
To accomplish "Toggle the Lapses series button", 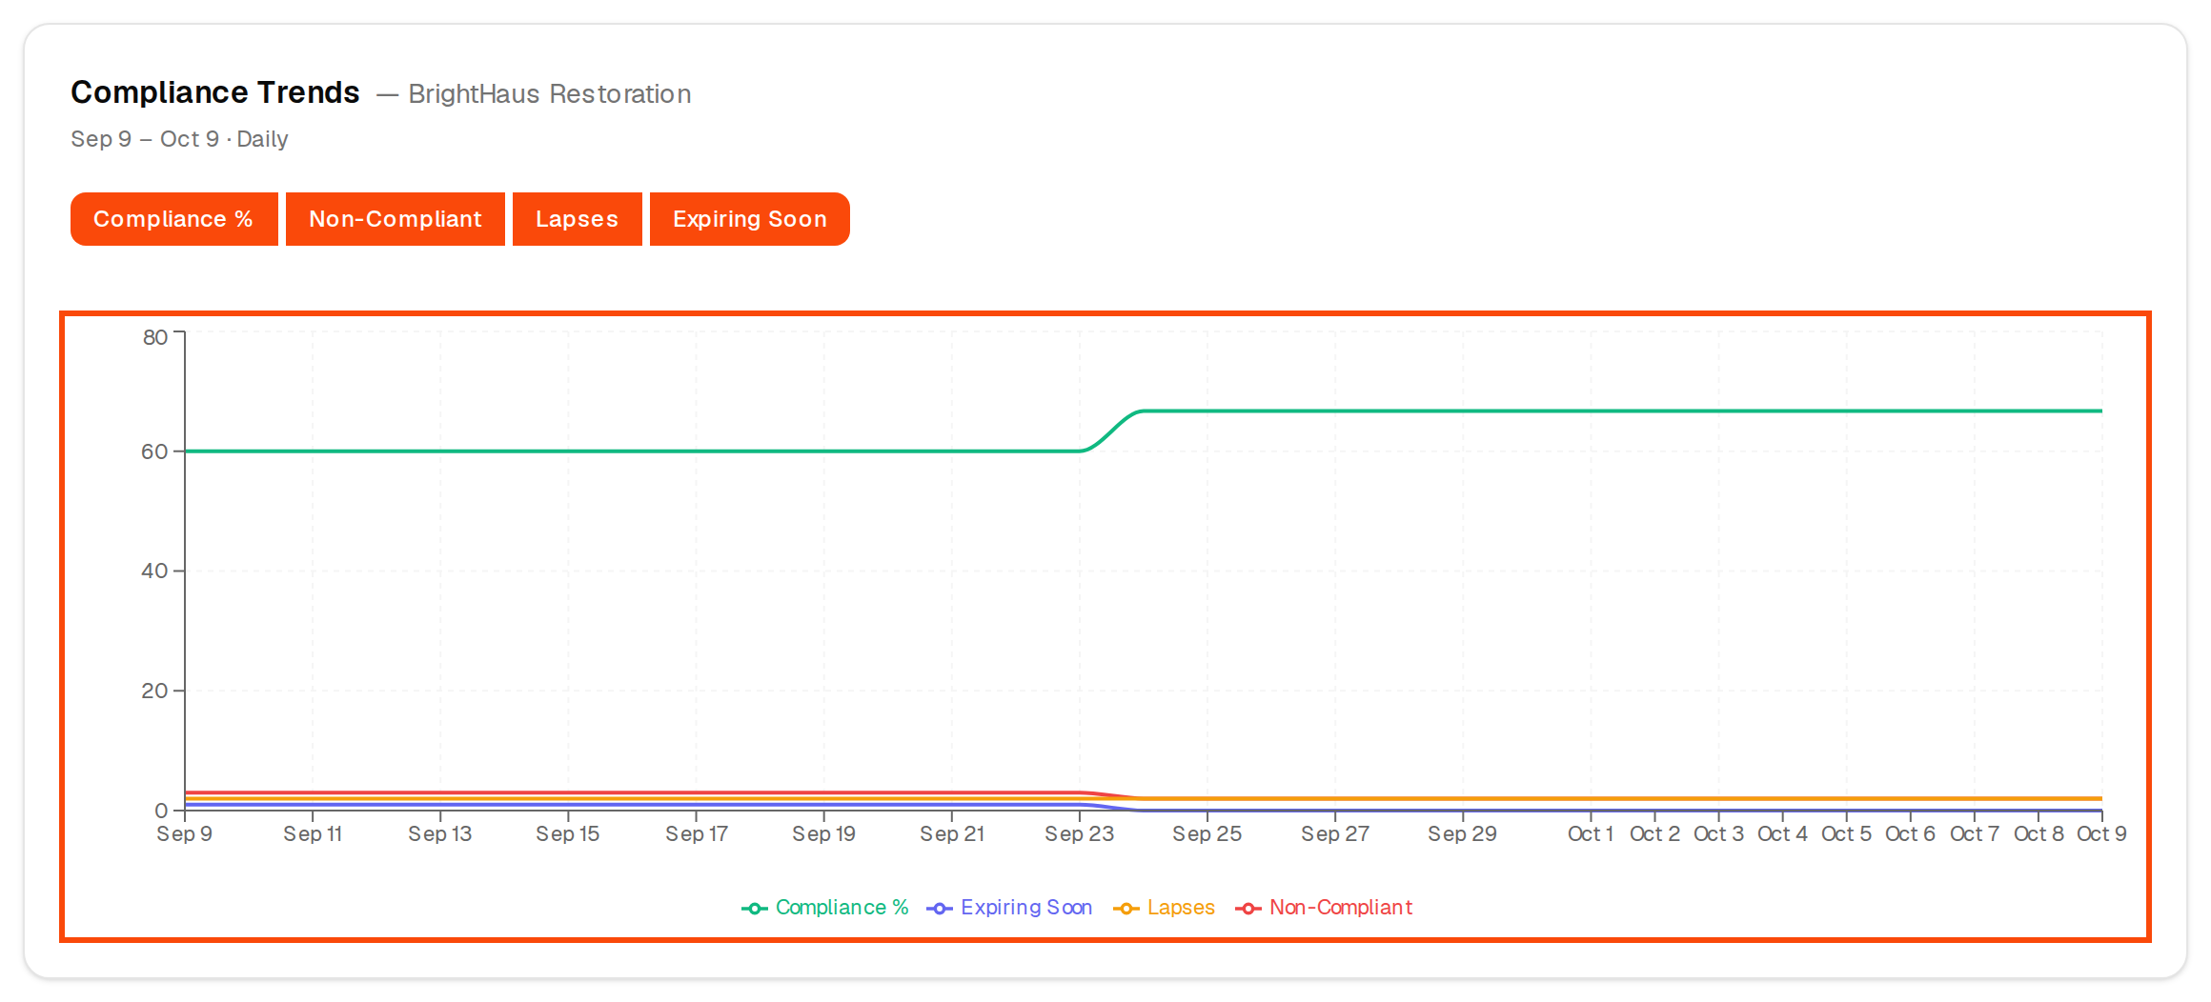I will (x=578, y=219).
